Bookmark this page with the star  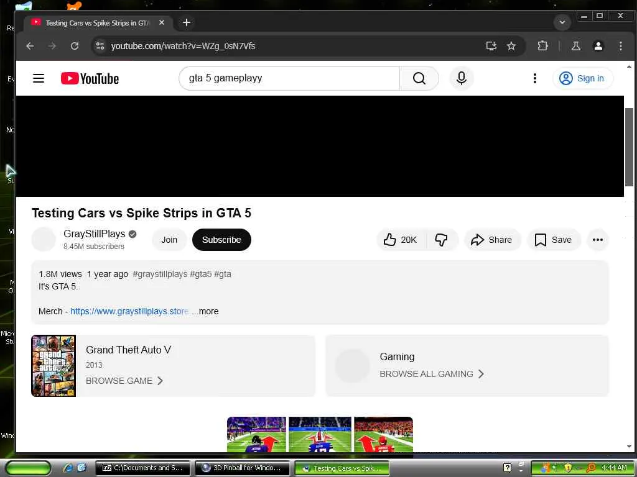pos(511,46)
